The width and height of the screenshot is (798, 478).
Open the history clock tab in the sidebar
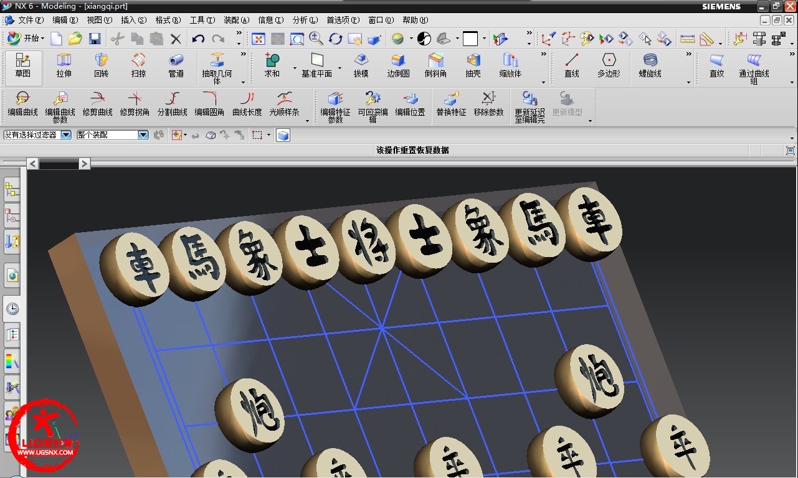[12, 309]
